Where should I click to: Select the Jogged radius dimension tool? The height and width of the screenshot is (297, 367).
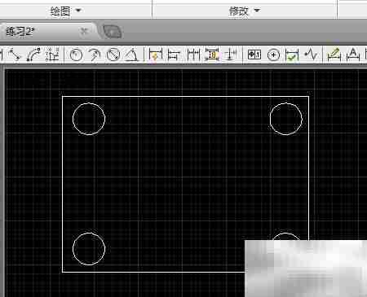pos(95,55)
